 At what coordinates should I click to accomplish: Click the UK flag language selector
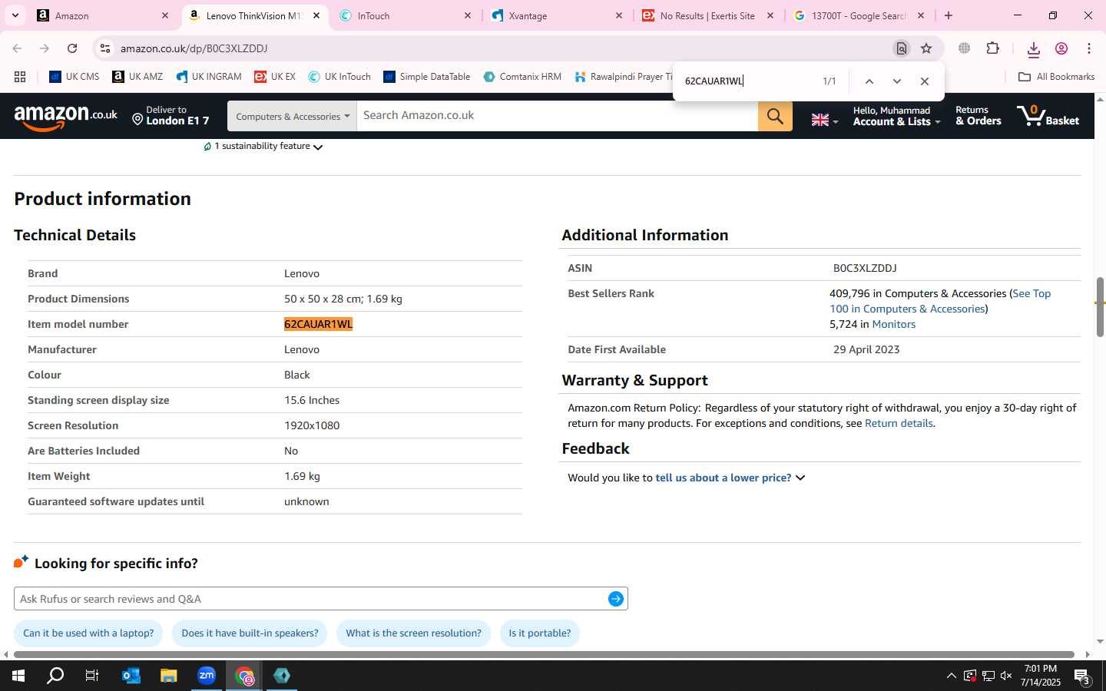point(824,120)
